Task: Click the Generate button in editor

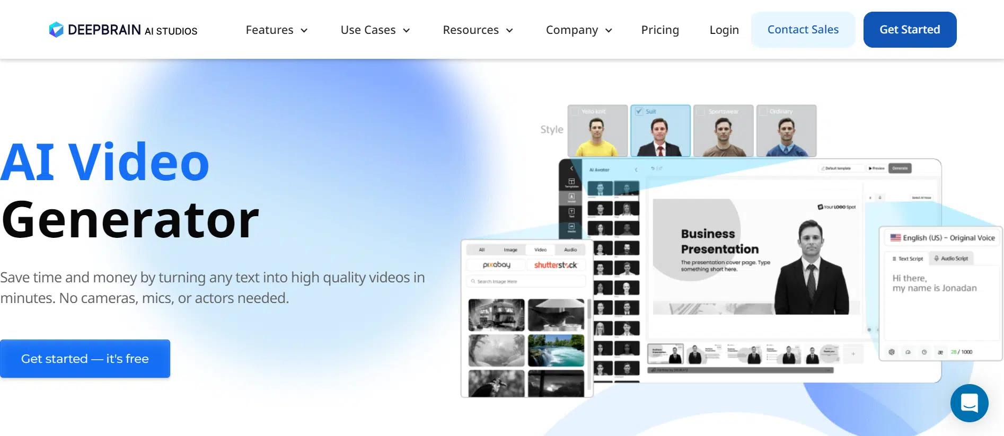Action: point(900,168)
